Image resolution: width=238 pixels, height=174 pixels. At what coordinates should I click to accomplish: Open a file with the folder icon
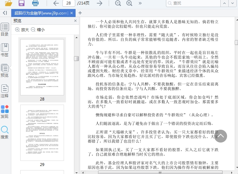tap(8, 3)
